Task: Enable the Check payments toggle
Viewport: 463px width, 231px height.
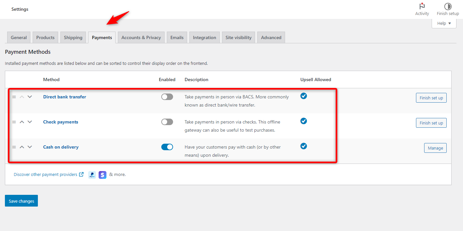Action: 167,122
